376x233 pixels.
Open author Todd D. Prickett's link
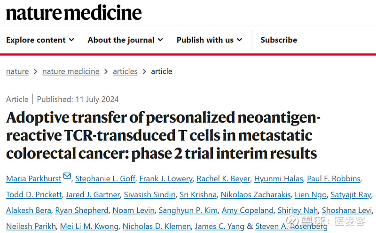[x=33, y=194]
